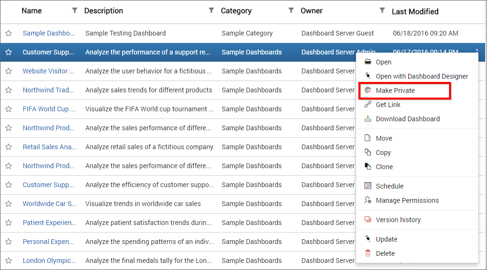
Task: Favorite the Sample Dashbo... row with its star
Action: click(x=9, y=33)
